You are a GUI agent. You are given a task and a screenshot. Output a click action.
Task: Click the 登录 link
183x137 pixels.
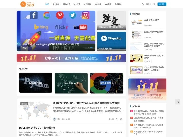pos(148,4)
